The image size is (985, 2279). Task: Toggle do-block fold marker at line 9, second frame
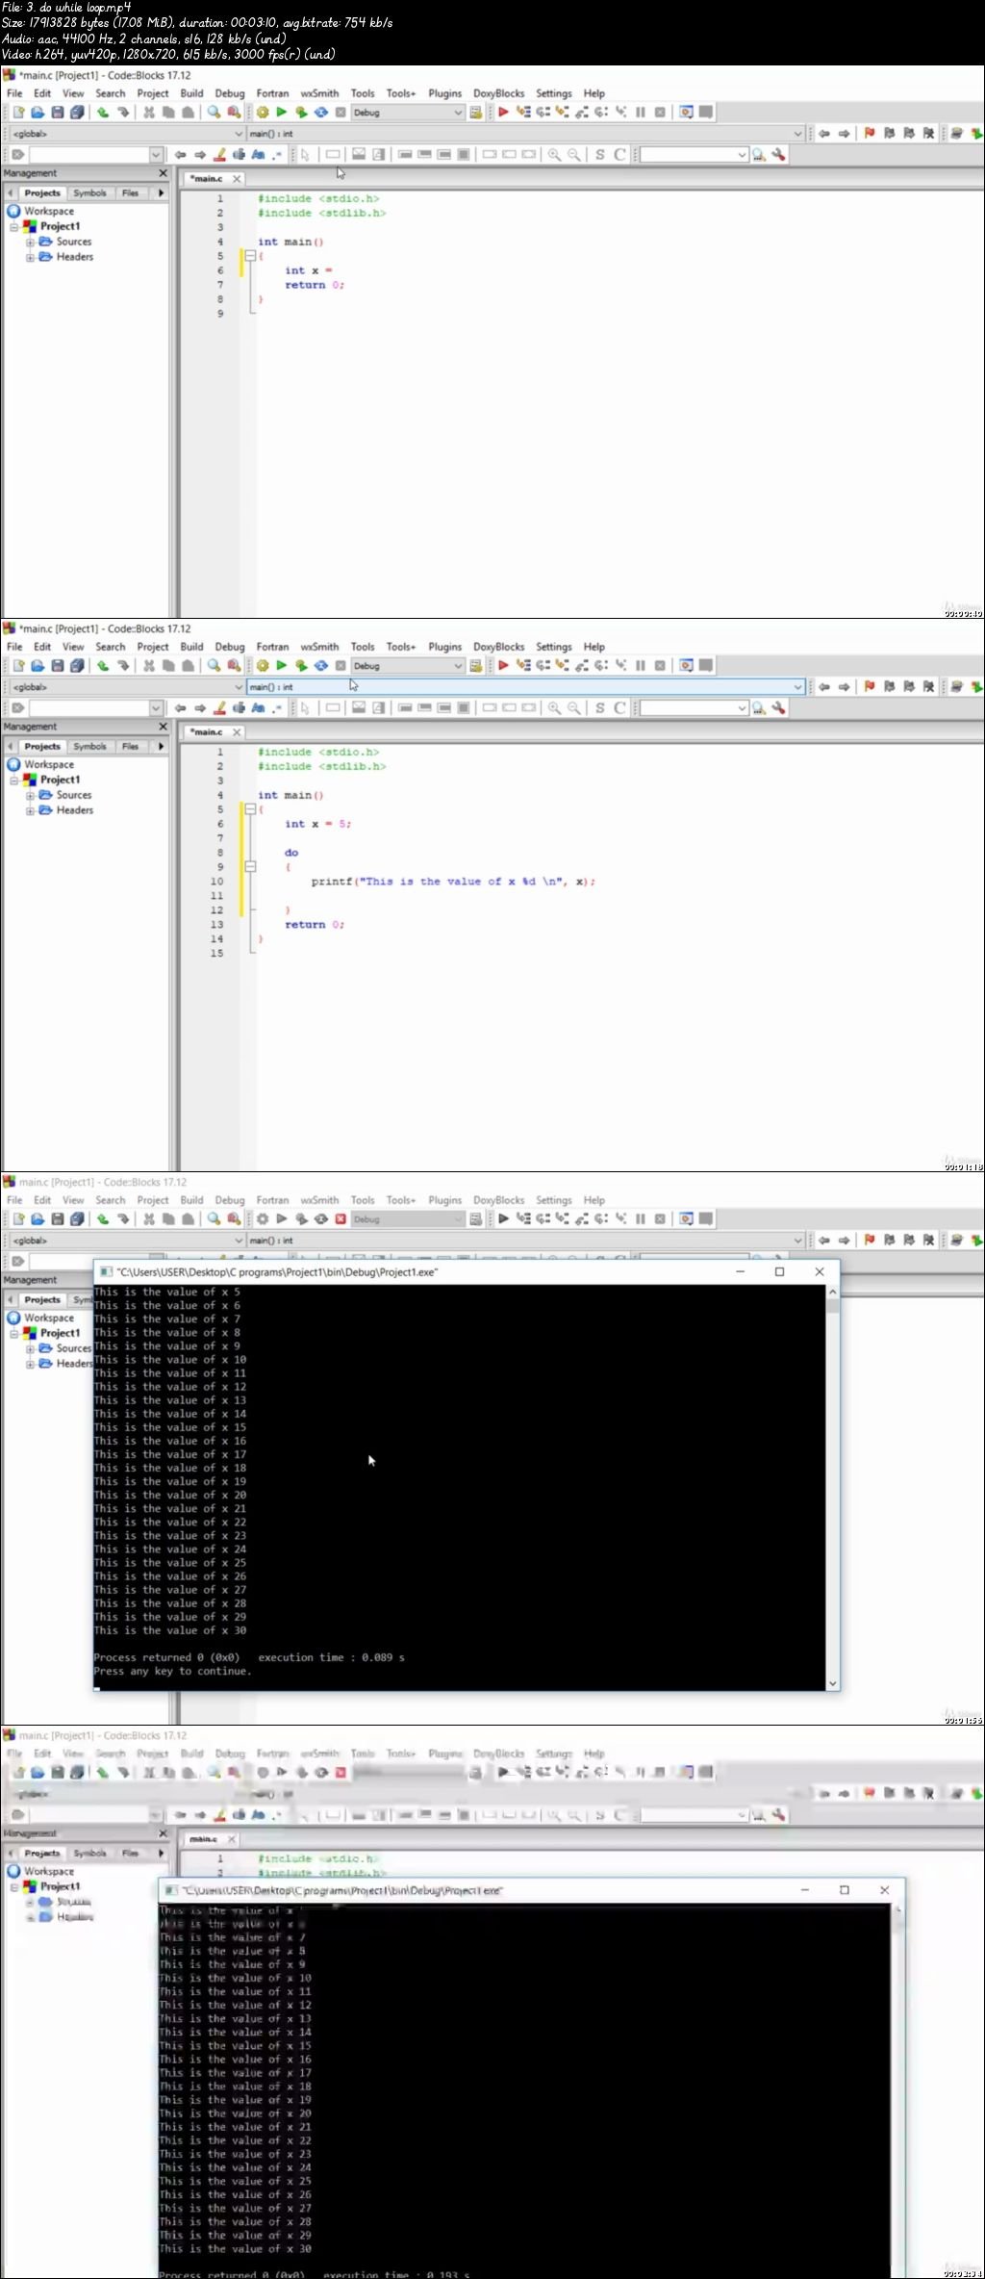(250, 867)
